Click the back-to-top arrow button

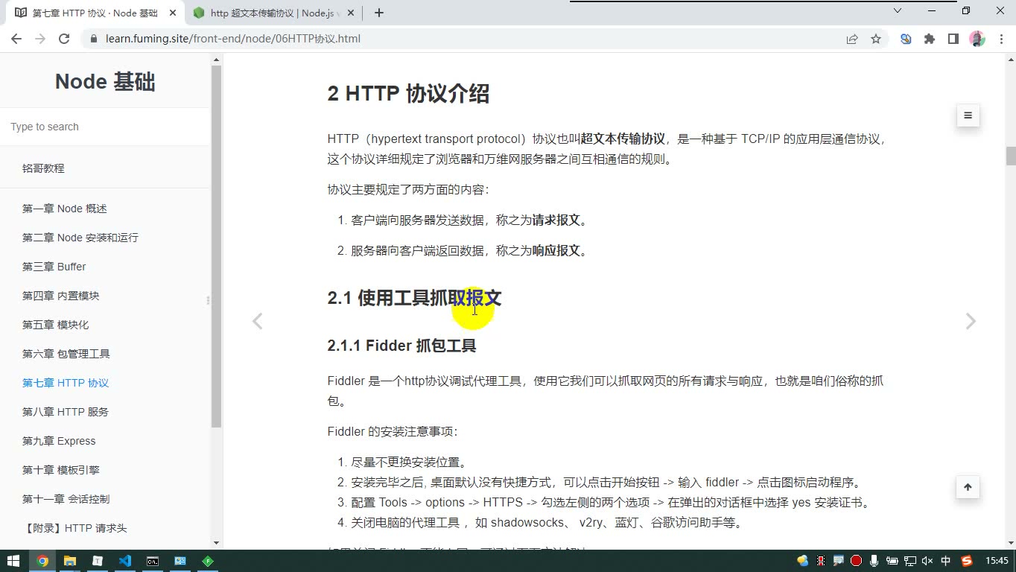(x=968, y=487)
